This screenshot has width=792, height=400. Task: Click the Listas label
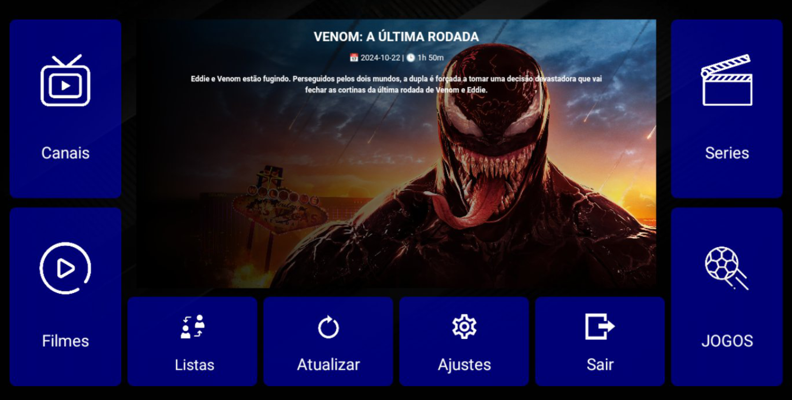(x=195, y=365)
